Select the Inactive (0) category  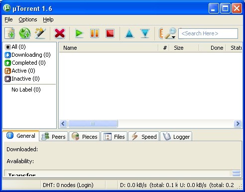(x=22, y=79)
